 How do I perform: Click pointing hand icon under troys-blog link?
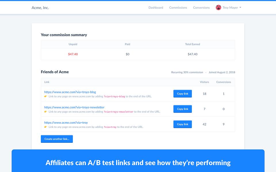46,96
